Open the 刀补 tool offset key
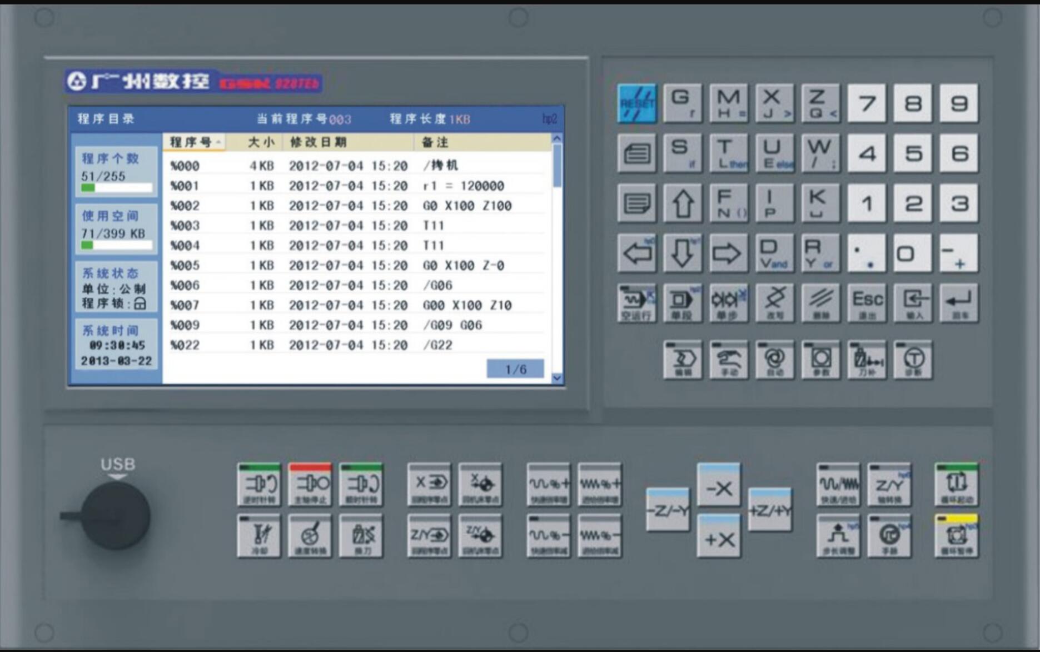Screen dimensions: 1040x652 point(867,360)
